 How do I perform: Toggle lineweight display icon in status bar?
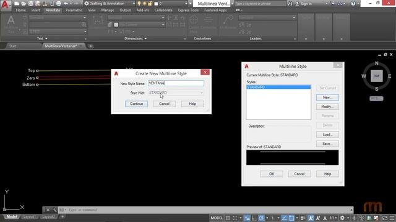(x=303, y=218)
